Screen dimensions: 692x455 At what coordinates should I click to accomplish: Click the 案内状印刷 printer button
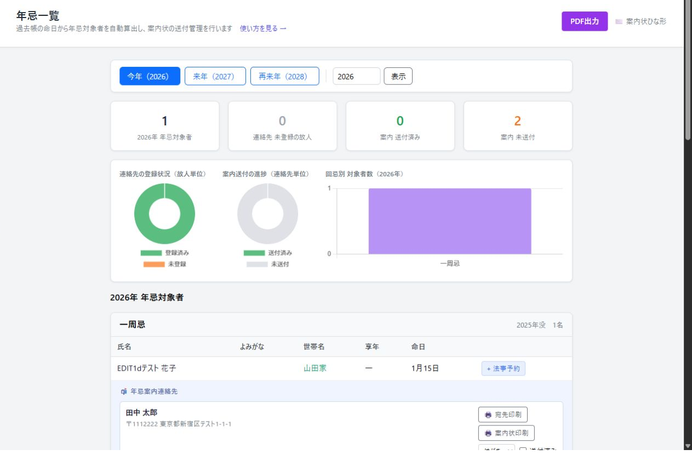[506, 433]
